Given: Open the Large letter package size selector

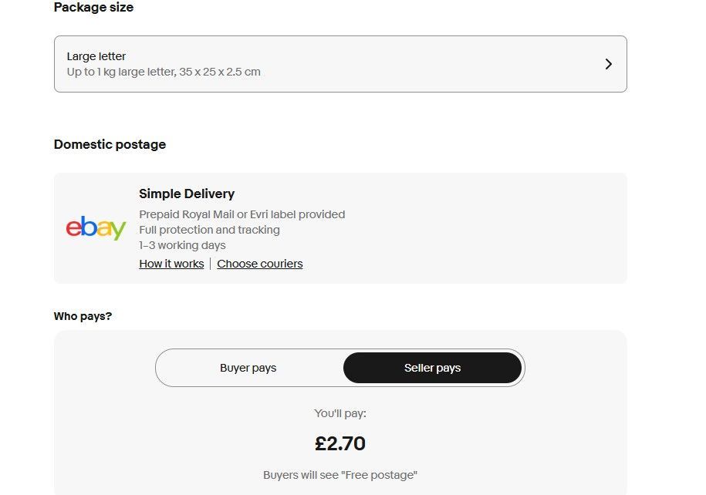Looking at the screenshot, I should (x=339, y=64).
